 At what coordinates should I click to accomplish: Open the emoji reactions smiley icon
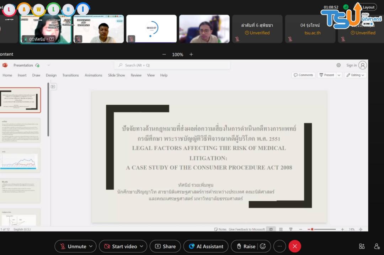[263, 246]
